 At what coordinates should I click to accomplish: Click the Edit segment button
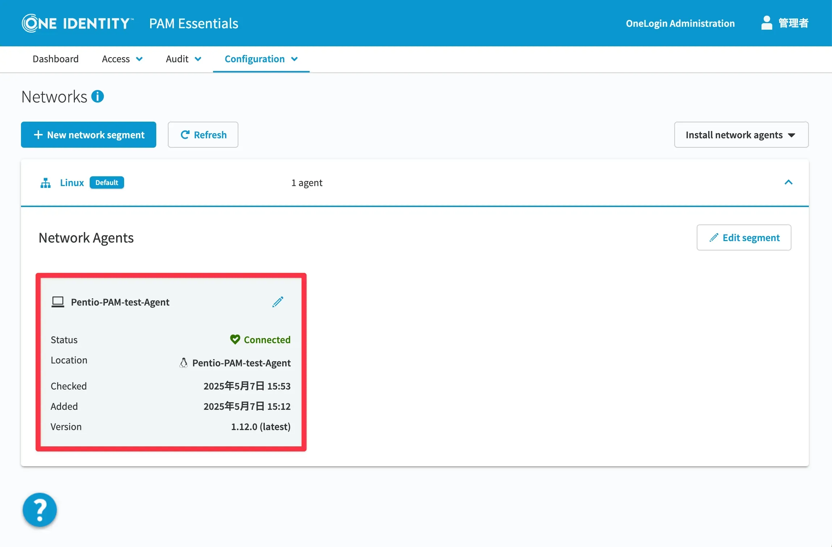click(744, 237)
